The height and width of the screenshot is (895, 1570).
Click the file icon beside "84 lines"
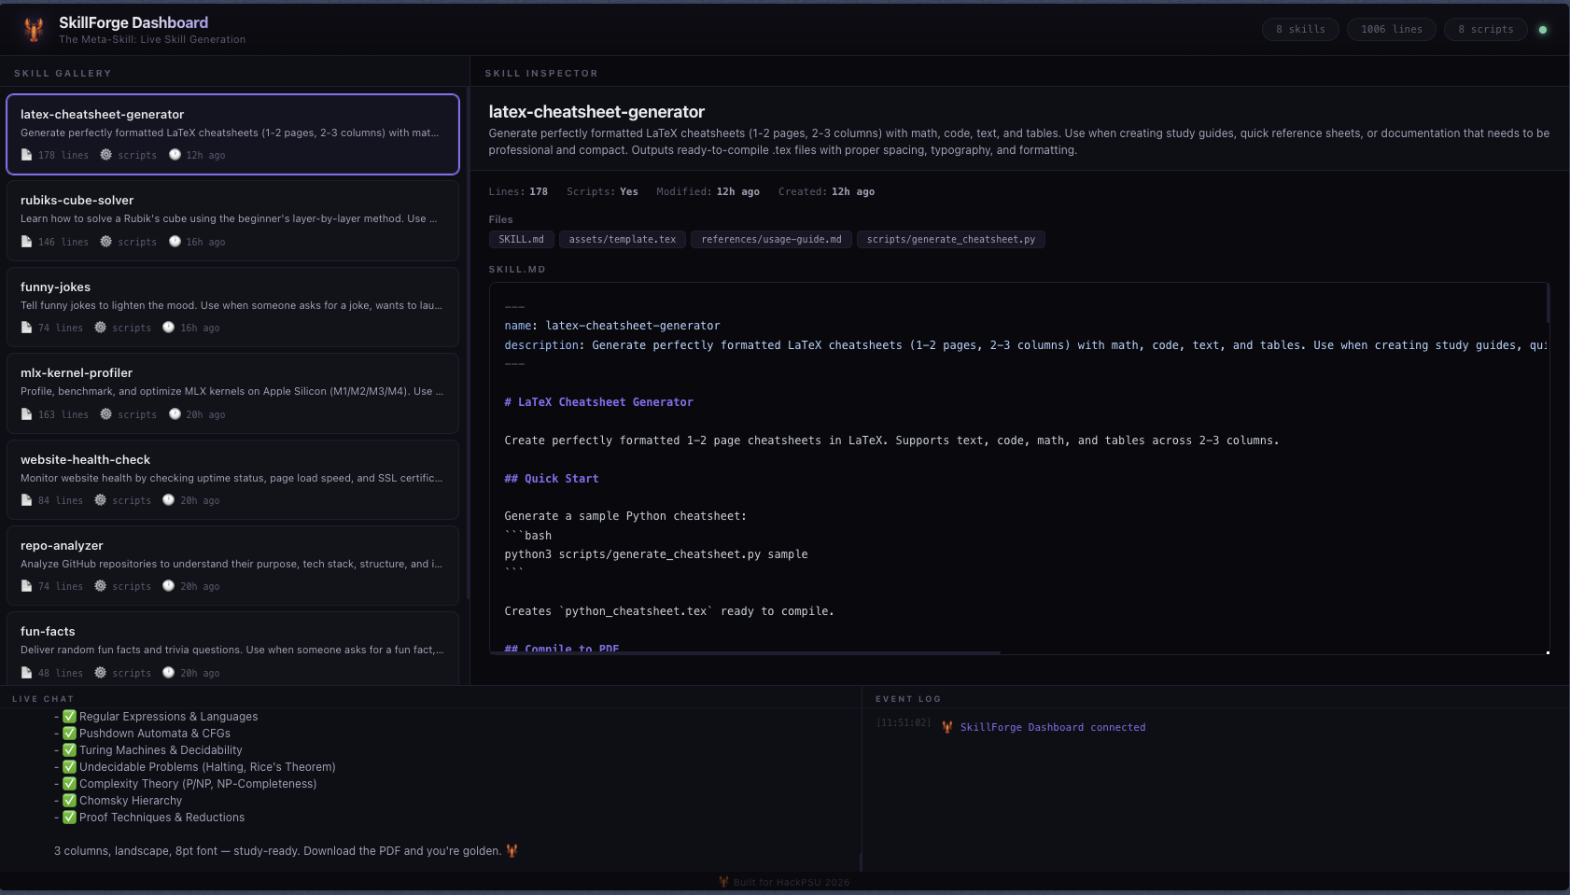(26, 500)
